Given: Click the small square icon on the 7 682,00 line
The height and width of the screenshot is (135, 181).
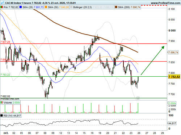Looking at the screenshot, I should point(138,98).
